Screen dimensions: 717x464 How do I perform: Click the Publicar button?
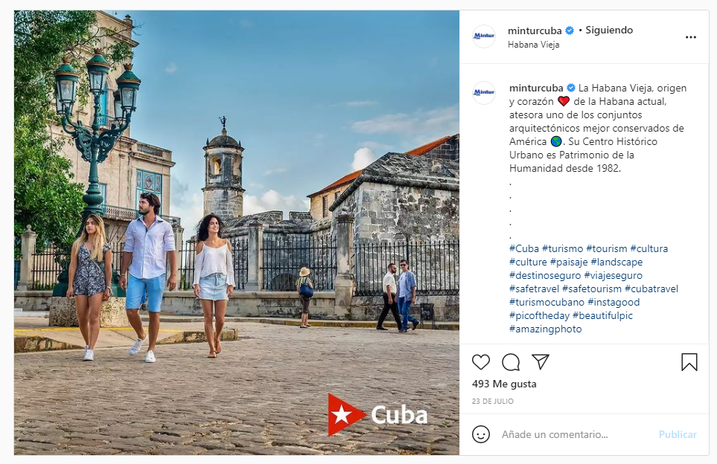pos(678,434)
